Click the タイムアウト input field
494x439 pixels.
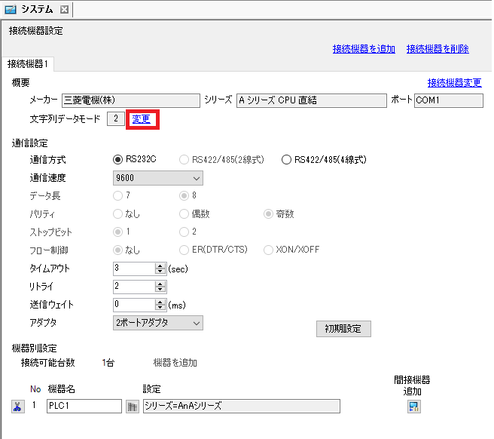pyautogui.click(x=134, y=269)
